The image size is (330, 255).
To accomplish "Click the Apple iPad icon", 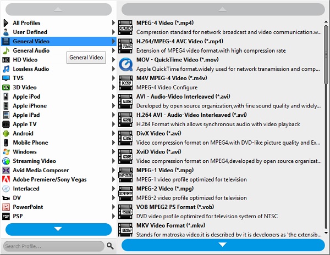I will tap(6, 115).
